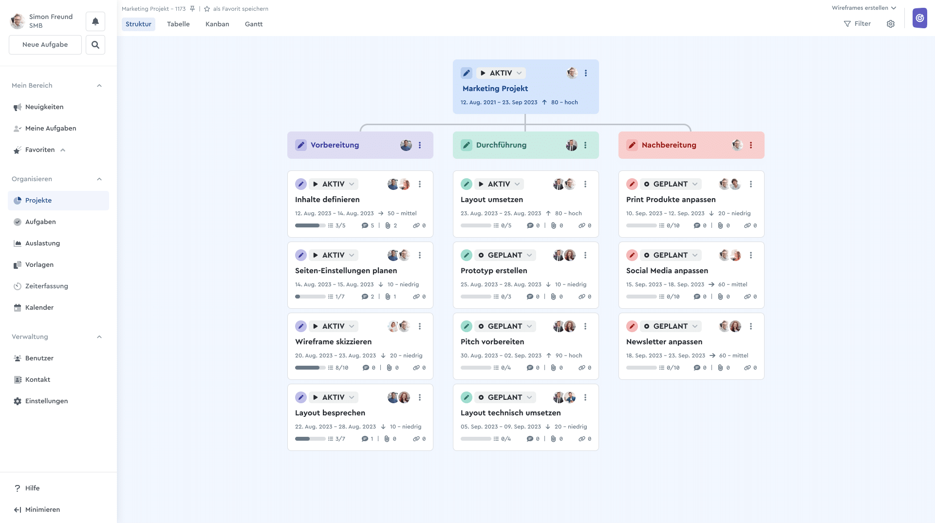Collapse the Verwaltung section
935x523 pixels.
99,337
